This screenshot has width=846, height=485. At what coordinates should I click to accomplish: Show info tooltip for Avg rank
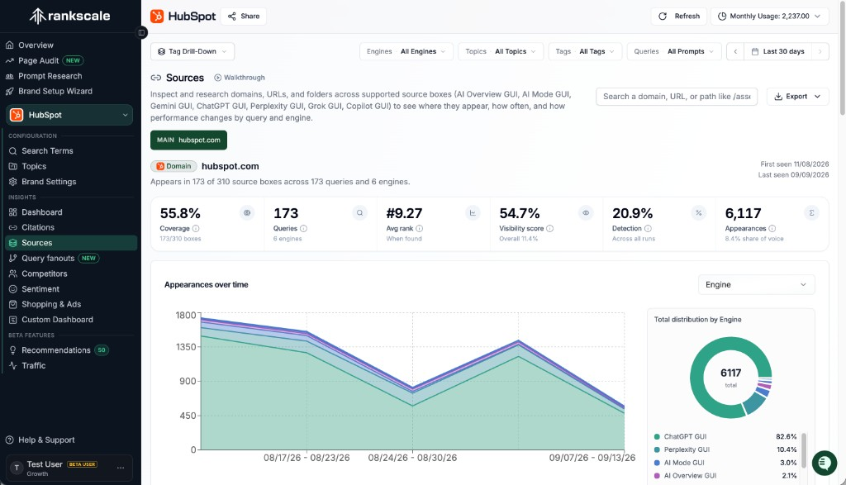[419, 229]
